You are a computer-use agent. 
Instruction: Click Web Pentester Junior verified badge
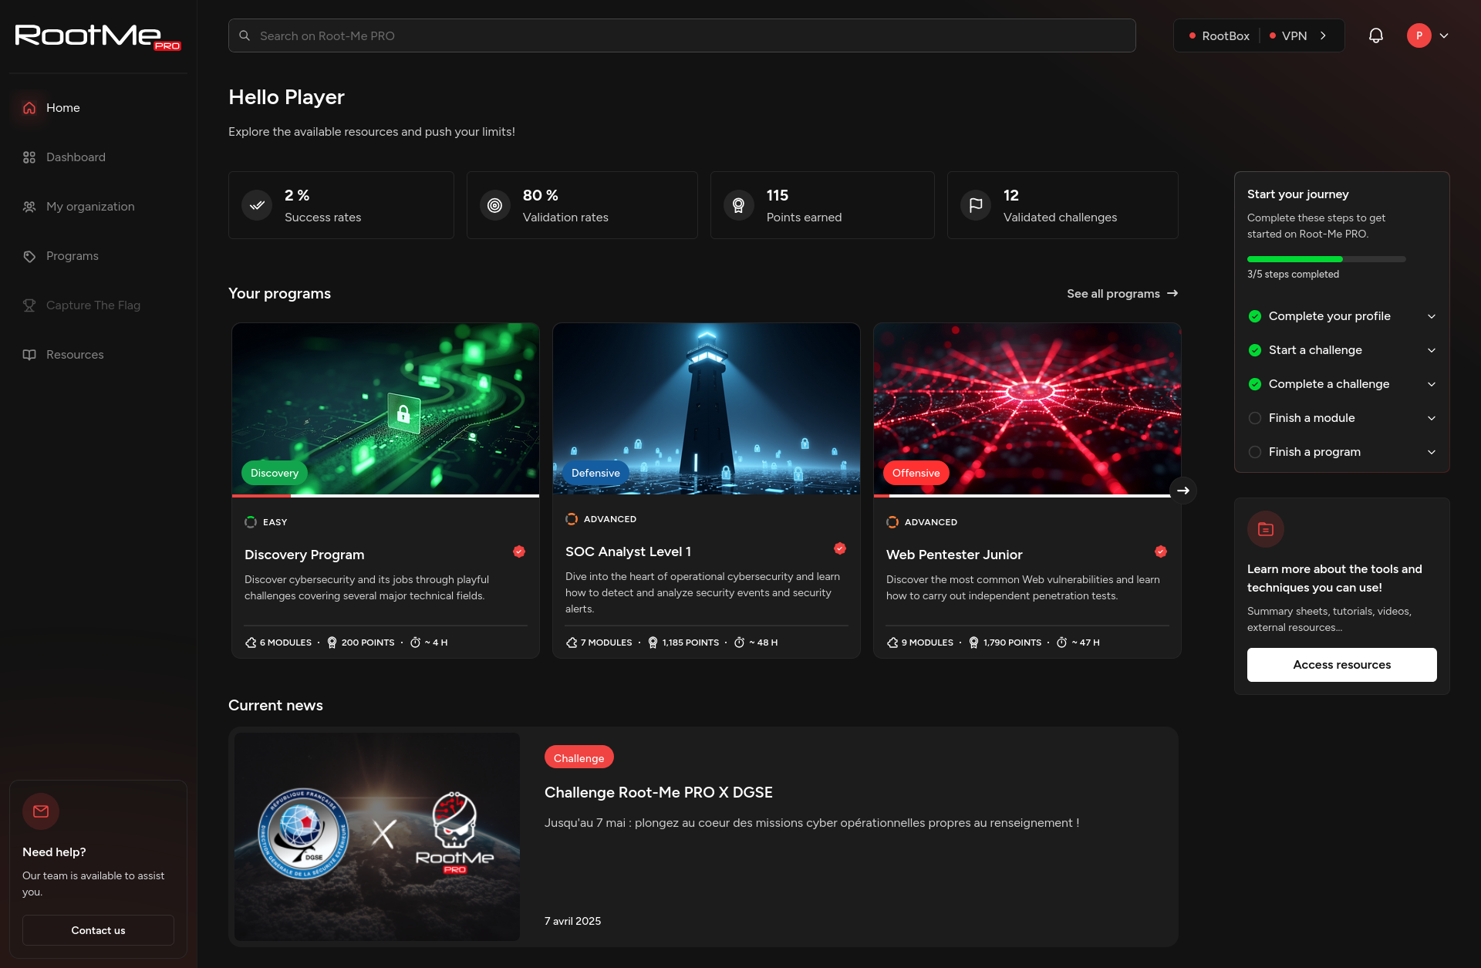point(1161,551)
